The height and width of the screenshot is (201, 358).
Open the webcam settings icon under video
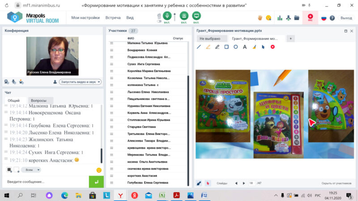(x=7, y=82)
